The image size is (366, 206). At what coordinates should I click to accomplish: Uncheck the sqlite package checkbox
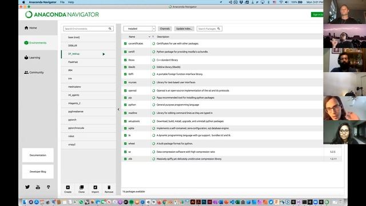coord(125,128)
